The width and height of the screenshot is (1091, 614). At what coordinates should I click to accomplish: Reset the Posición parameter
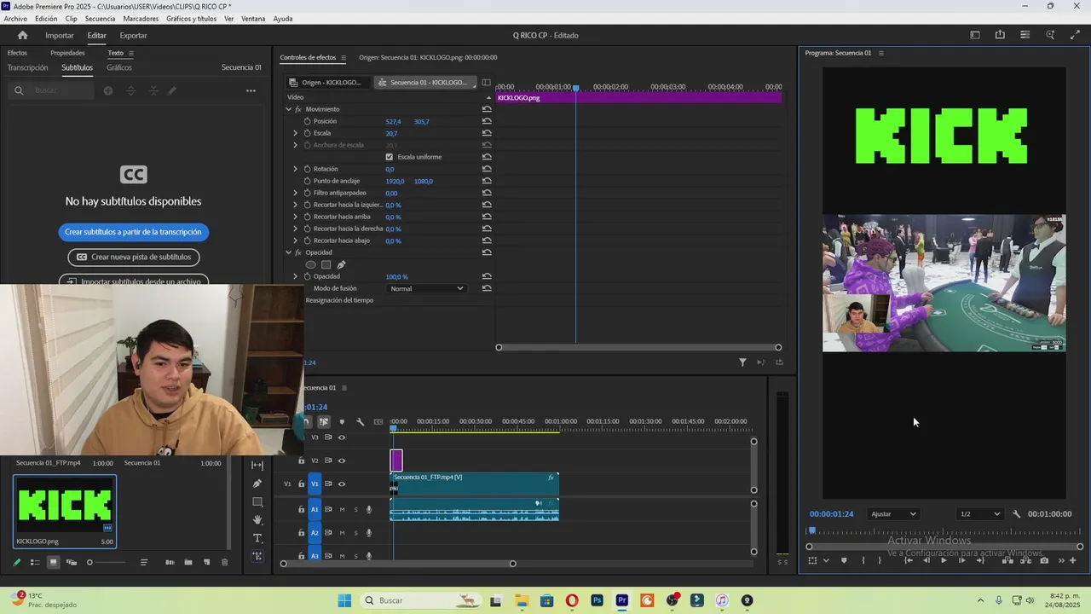pyautogui.click(x=487, y=121)
